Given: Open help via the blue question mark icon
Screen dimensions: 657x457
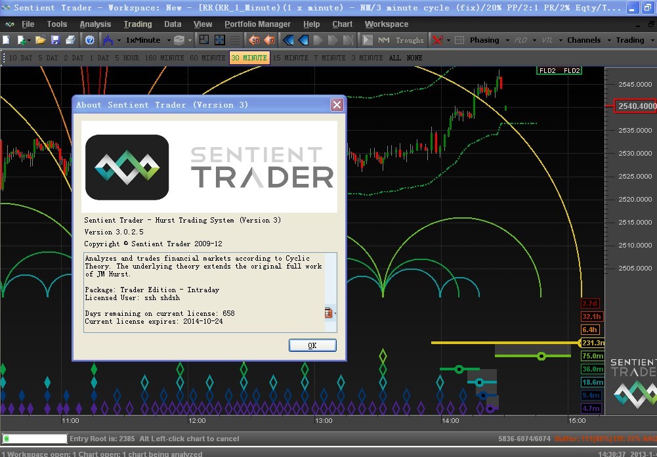Looking at the screenshot, I should point(90,40).
